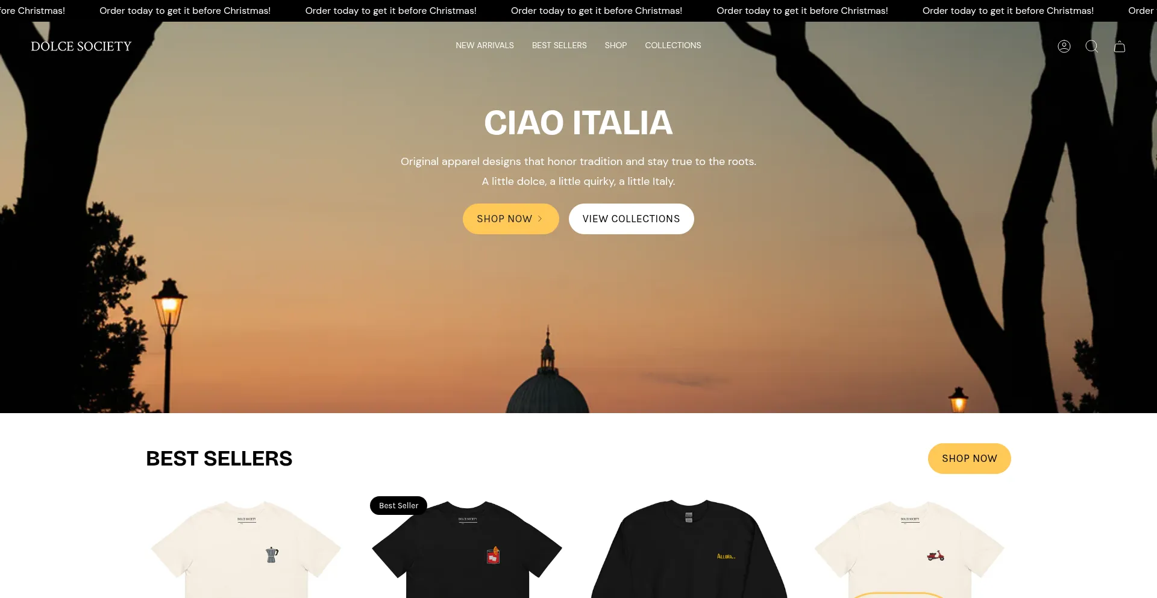1157x598 pixels.
Task: Expand the Shop navigation menu
Action: [x=616, y=45]
